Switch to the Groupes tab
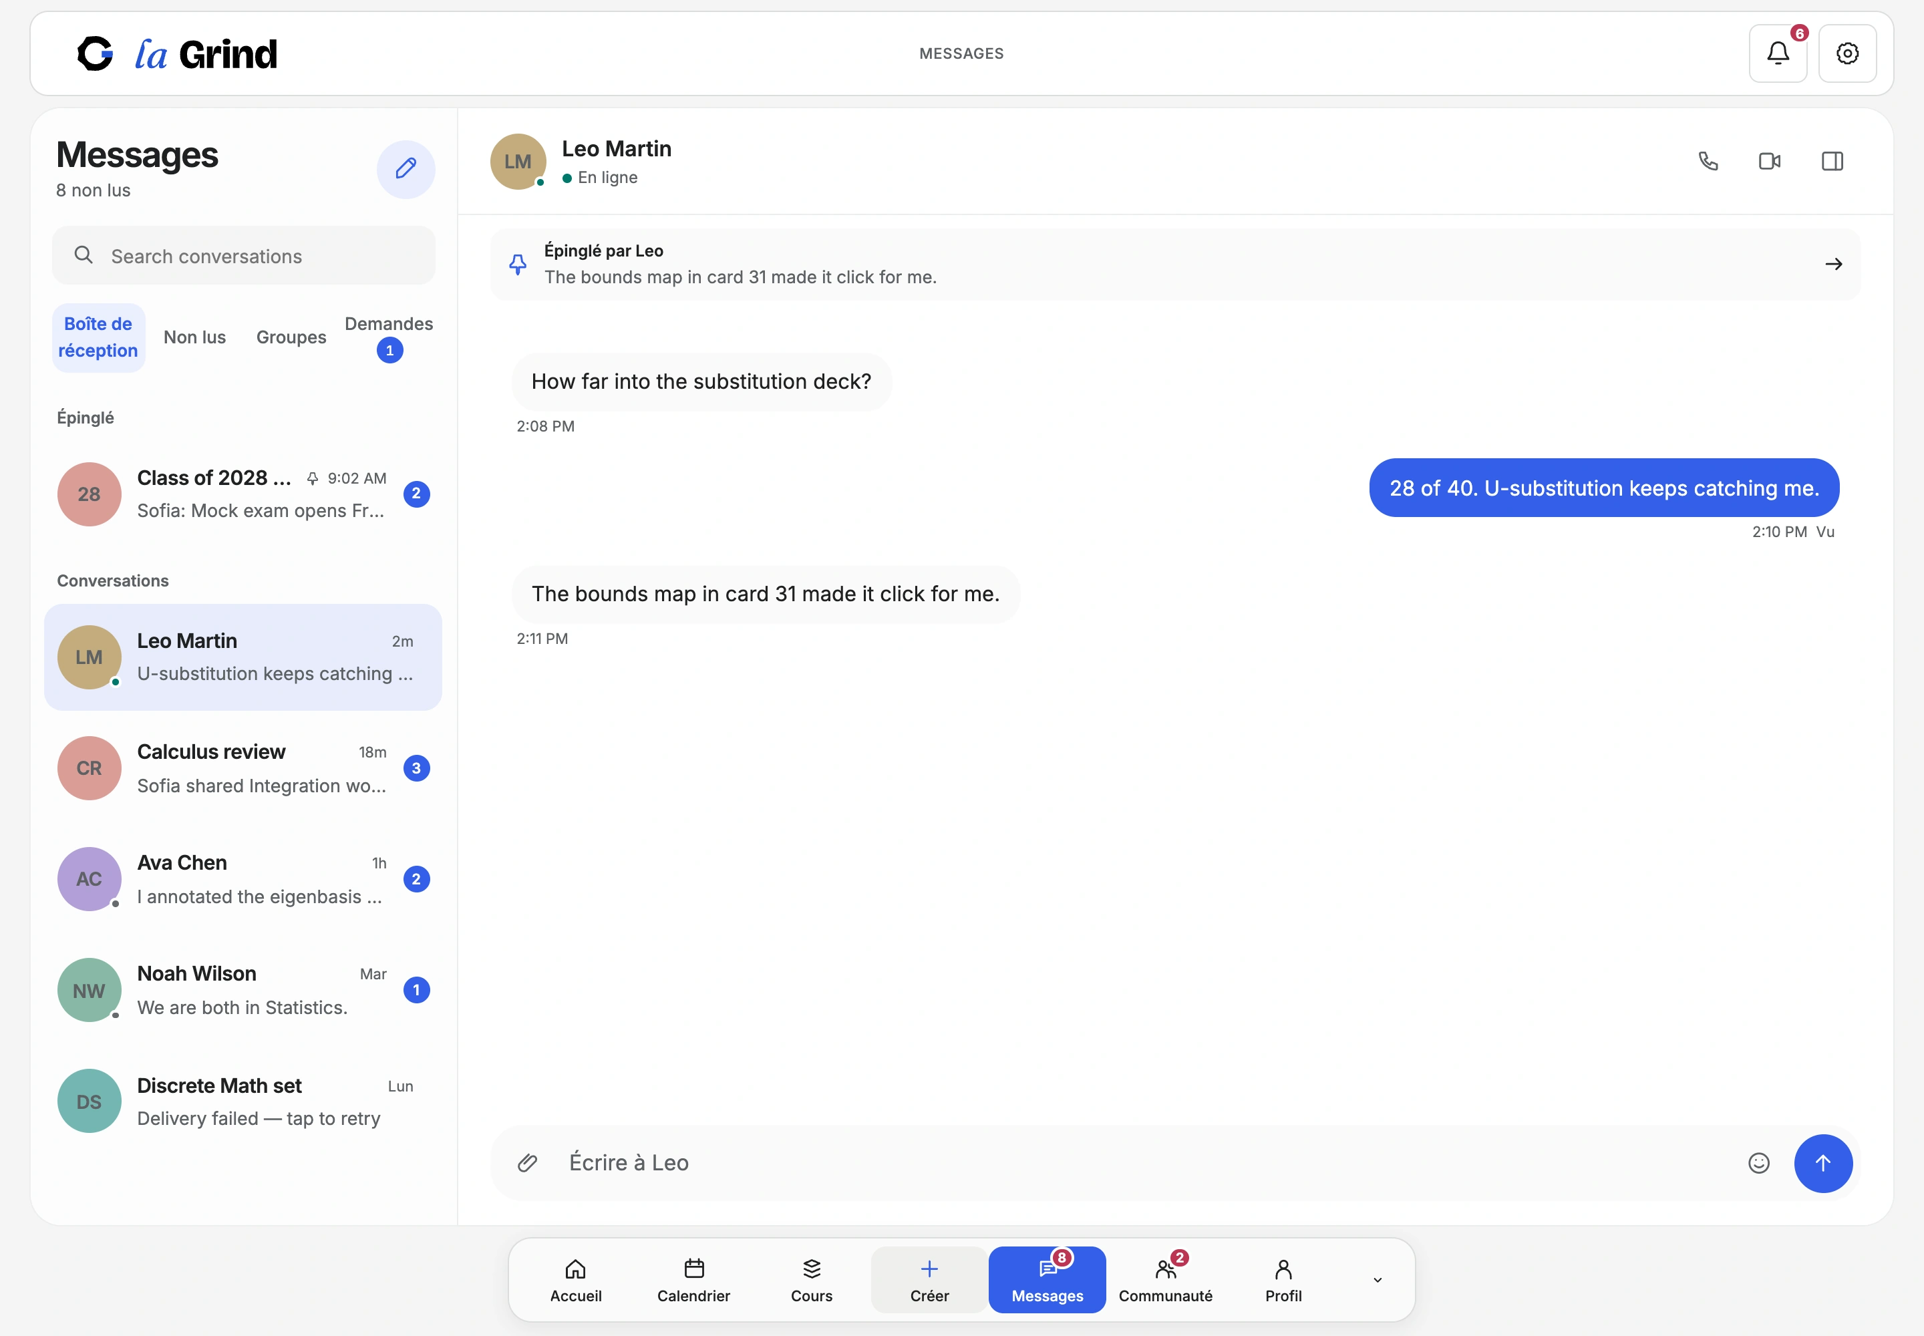 pos(291,337)
